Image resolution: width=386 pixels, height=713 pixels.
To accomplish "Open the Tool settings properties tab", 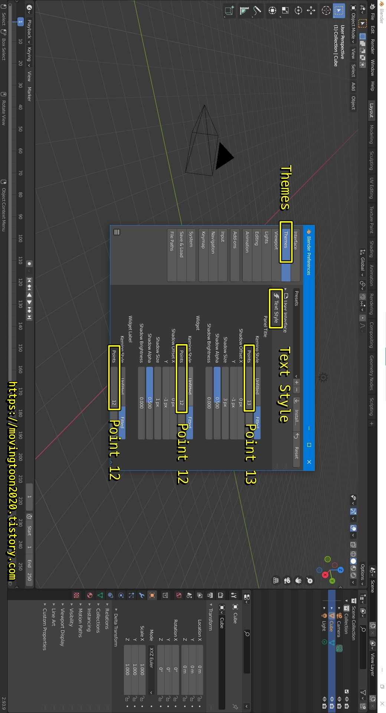I will coord(234,595).
